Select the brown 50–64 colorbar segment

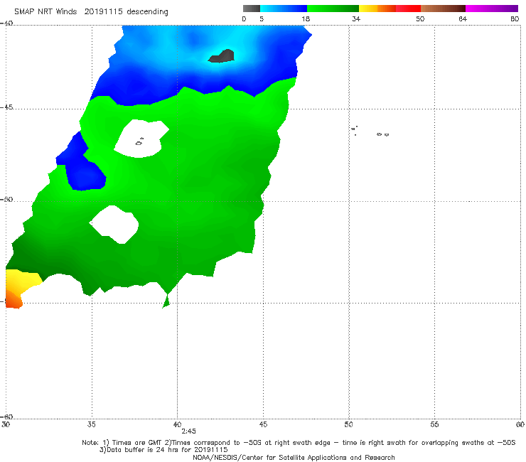(x=443, y=9)
